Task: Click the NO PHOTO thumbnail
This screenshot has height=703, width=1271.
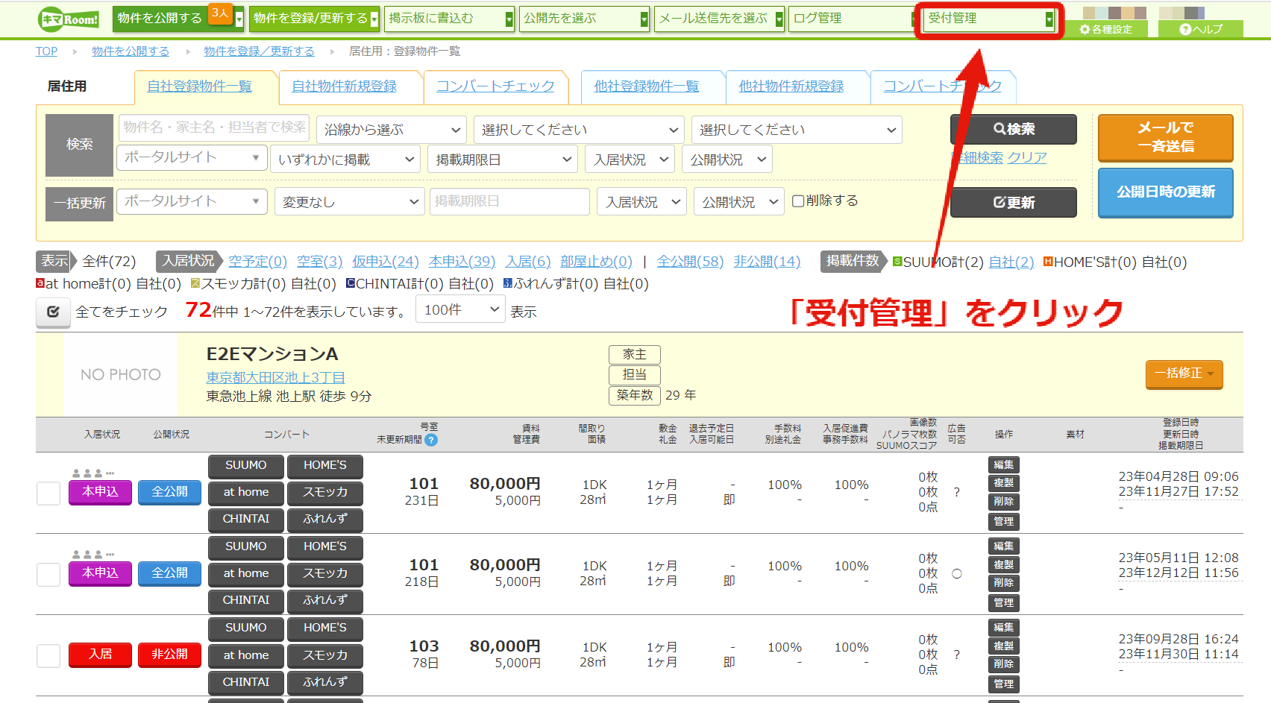Action: click(x=121, y=374)
